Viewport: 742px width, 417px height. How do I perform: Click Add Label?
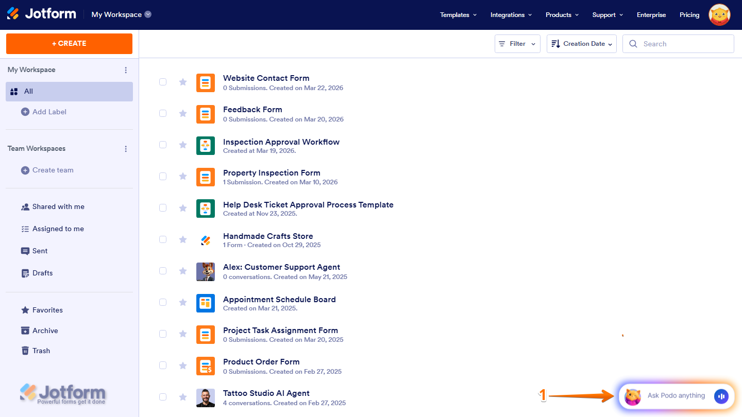tap(44, 112)
